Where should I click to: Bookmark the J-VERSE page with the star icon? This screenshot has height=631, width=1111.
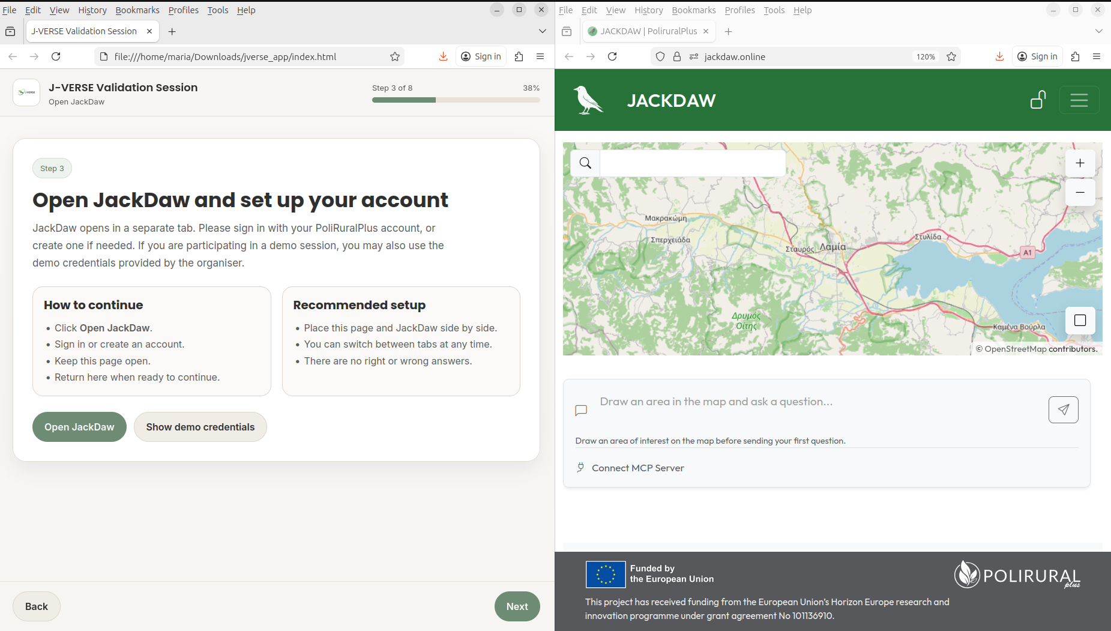point(395,56)
